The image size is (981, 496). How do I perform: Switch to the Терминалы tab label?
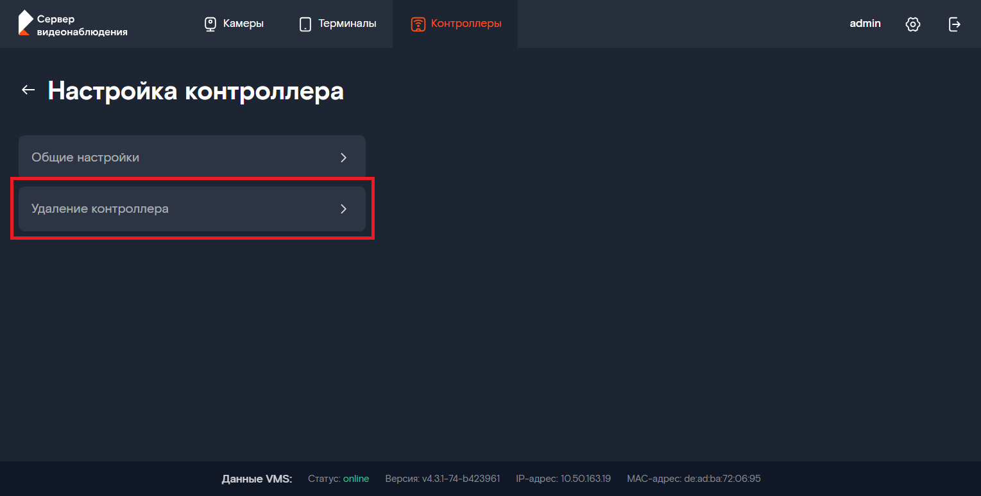click(347, 24)
